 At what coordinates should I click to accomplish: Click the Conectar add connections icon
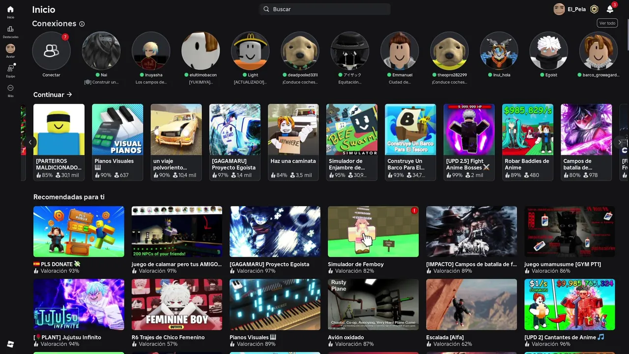click(x=51, y=51)
